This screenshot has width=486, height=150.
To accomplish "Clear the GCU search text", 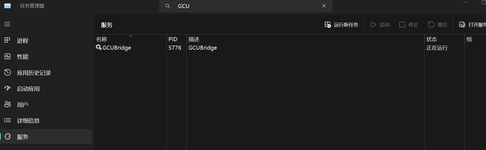I will pos(324,6).
